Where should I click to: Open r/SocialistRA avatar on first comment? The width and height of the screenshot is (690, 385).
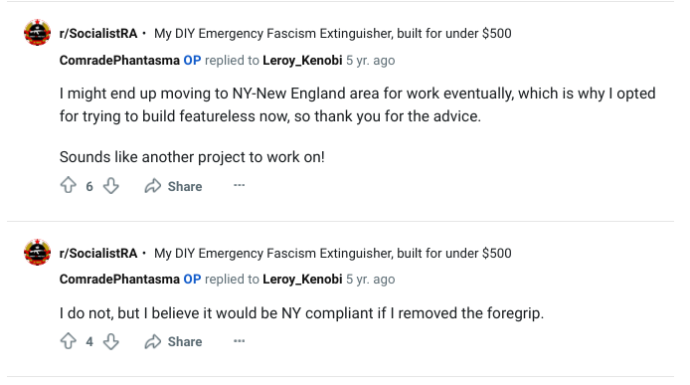click(37, 33)
